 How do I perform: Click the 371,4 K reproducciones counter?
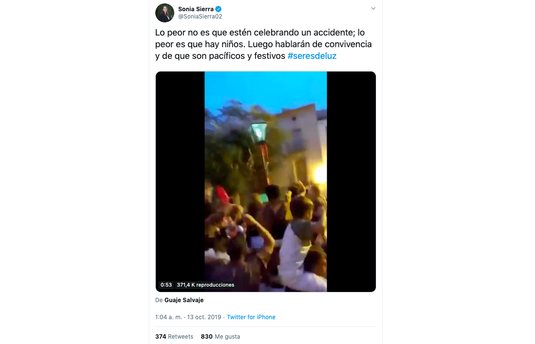pos(205,285)
